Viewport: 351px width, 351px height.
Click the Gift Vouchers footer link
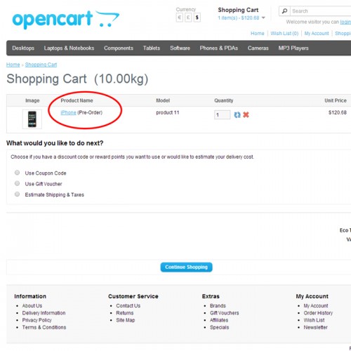(225, 313)
